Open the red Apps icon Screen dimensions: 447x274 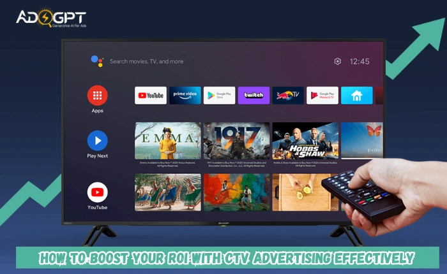(97, 96)
